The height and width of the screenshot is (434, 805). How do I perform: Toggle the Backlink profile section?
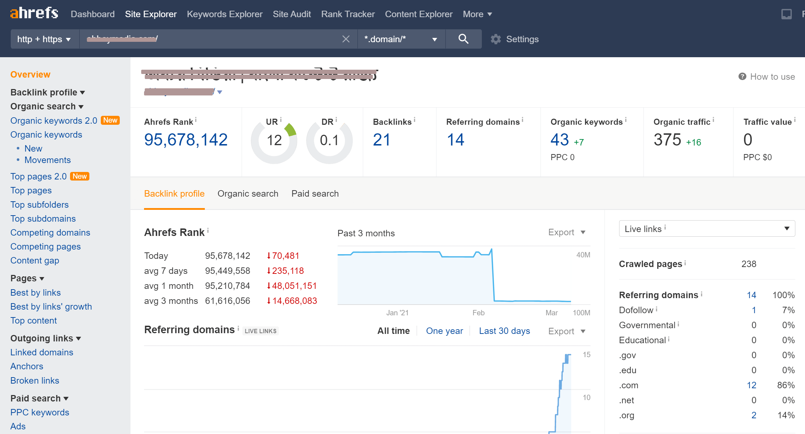tap(48, 92)
